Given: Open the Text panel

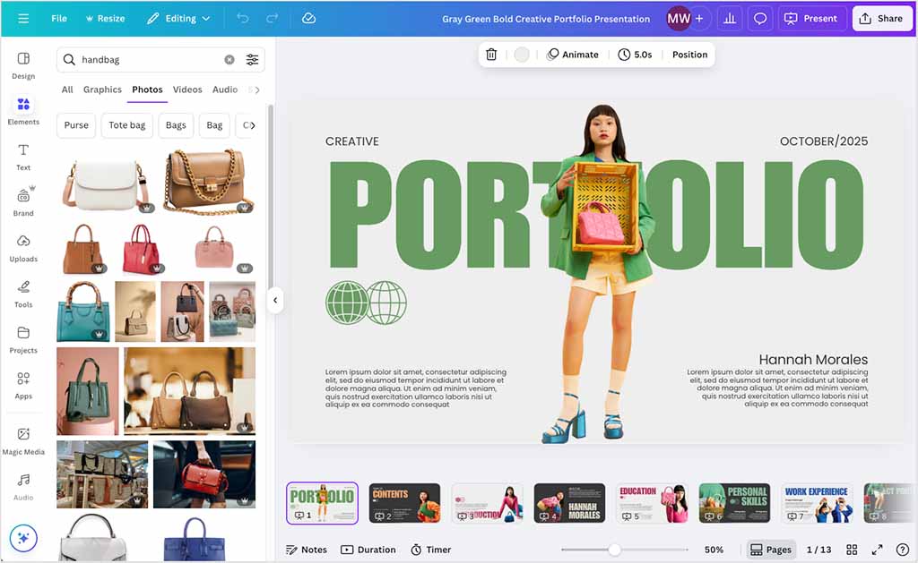Looking at the screenshot, I should coord(23,157).
